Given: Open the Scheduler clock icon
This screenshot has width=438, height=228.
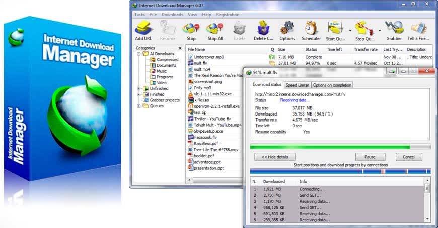Looking at the screenshot, I should pyautogui.click(x=311, y=29).
